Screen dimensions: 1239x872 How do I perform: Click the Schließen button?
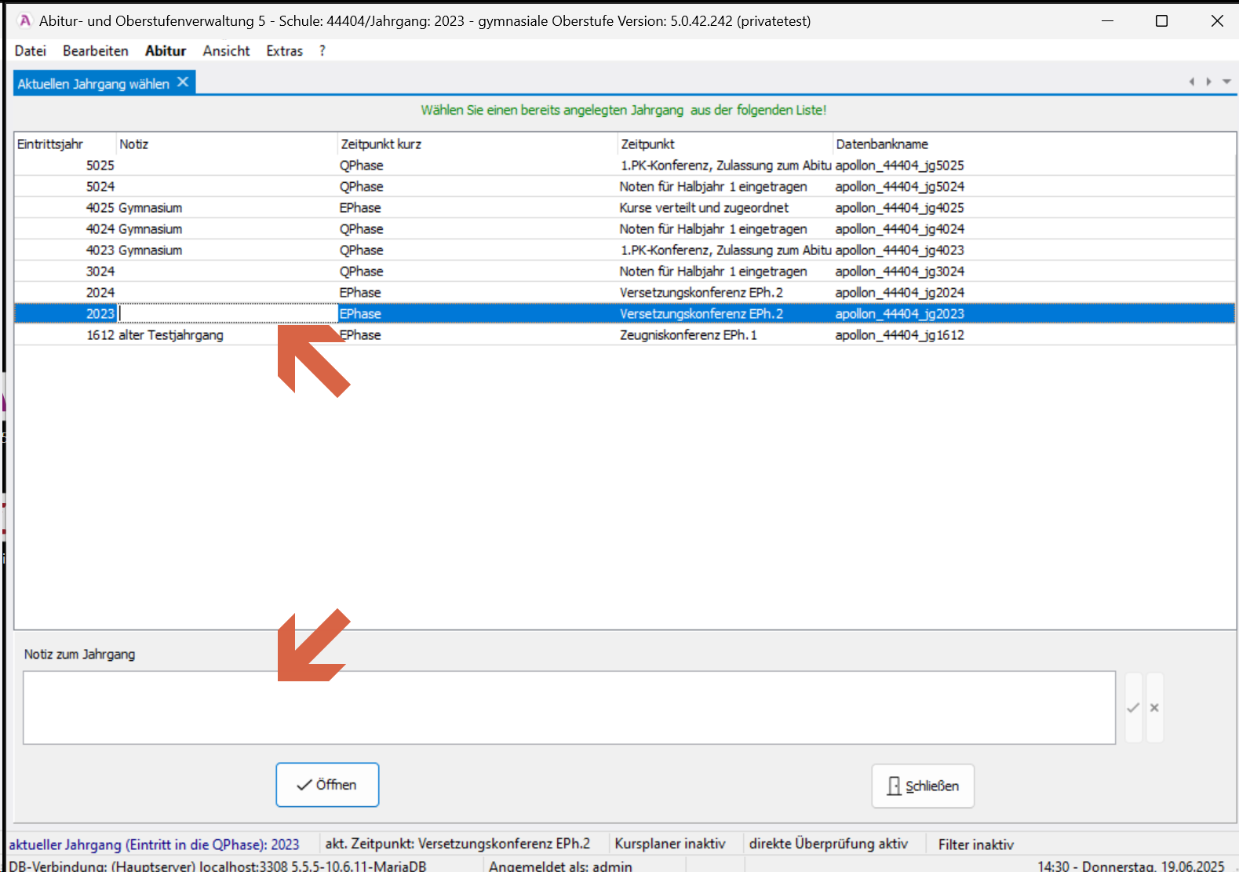pos(923,786)
